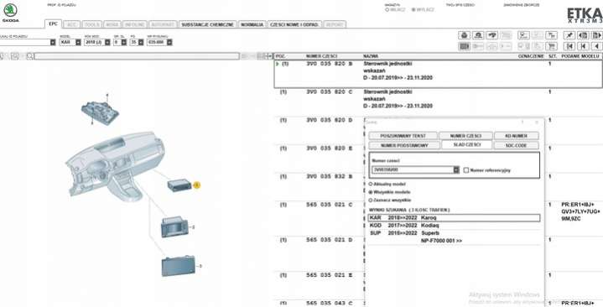Select Zaznacz wszystkie radio option
Viewport: 603px width, 307px height.
point(371,200)
